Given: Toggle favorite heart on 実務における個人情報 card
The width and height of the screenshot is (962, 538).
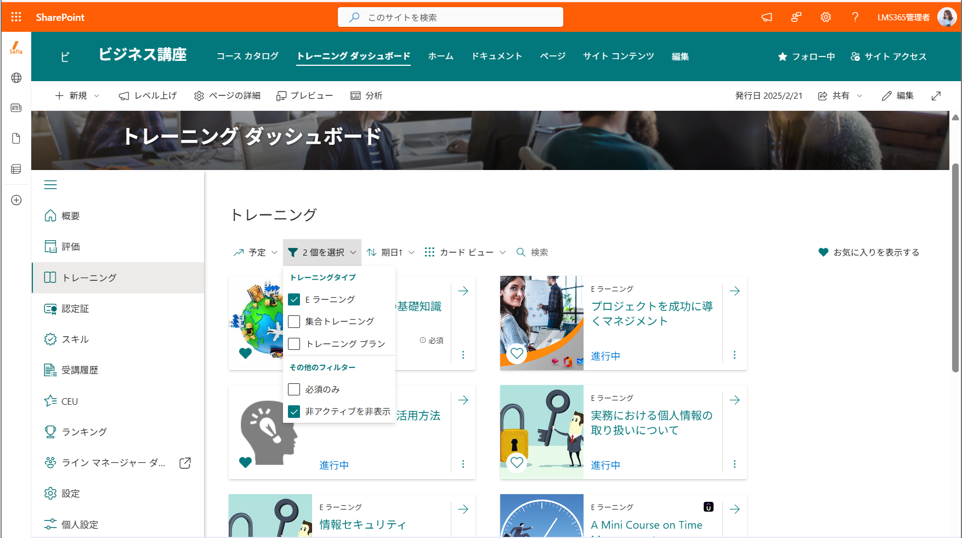Looking at the screenshot, I should point(517,462).
